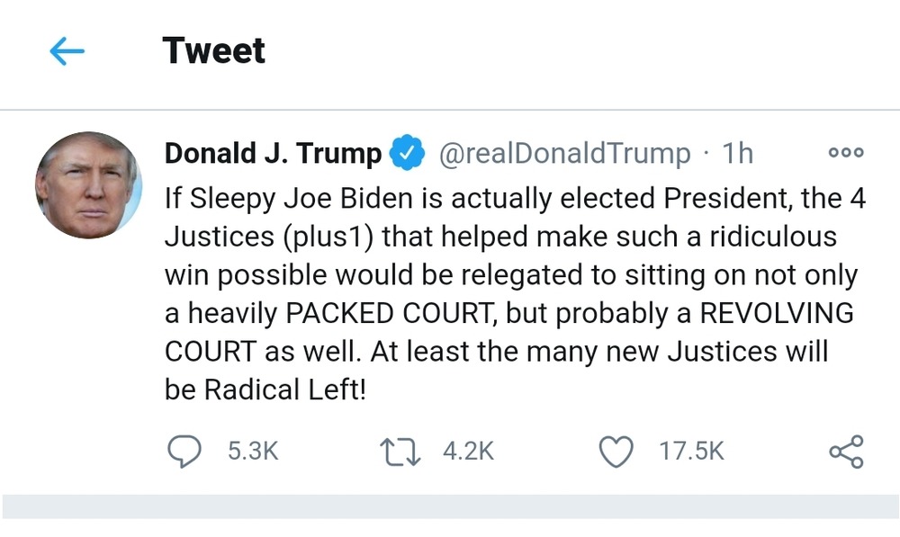Image resolution: width=900 pixels, height=537 pixels.
Task: Click the word REVOLVING in the tweet
Action: click(777, 313)
